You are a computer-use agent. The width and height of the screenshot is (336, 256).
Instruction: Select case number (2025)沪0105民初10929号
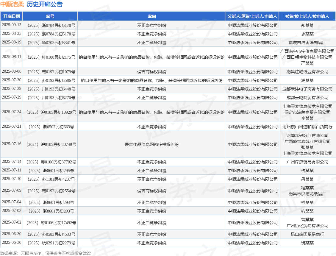click(50, 112)
